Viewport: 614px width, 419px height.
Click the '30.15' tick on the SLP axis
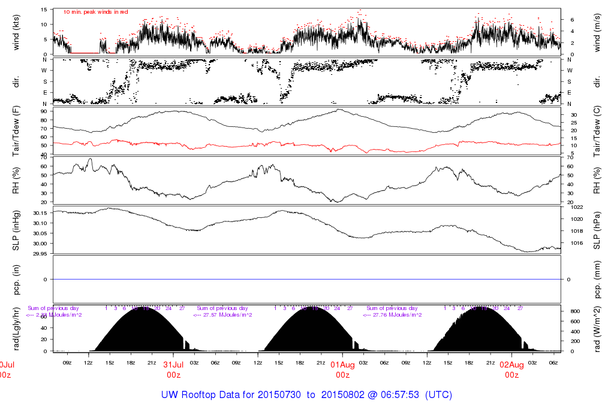coord(40,213)
